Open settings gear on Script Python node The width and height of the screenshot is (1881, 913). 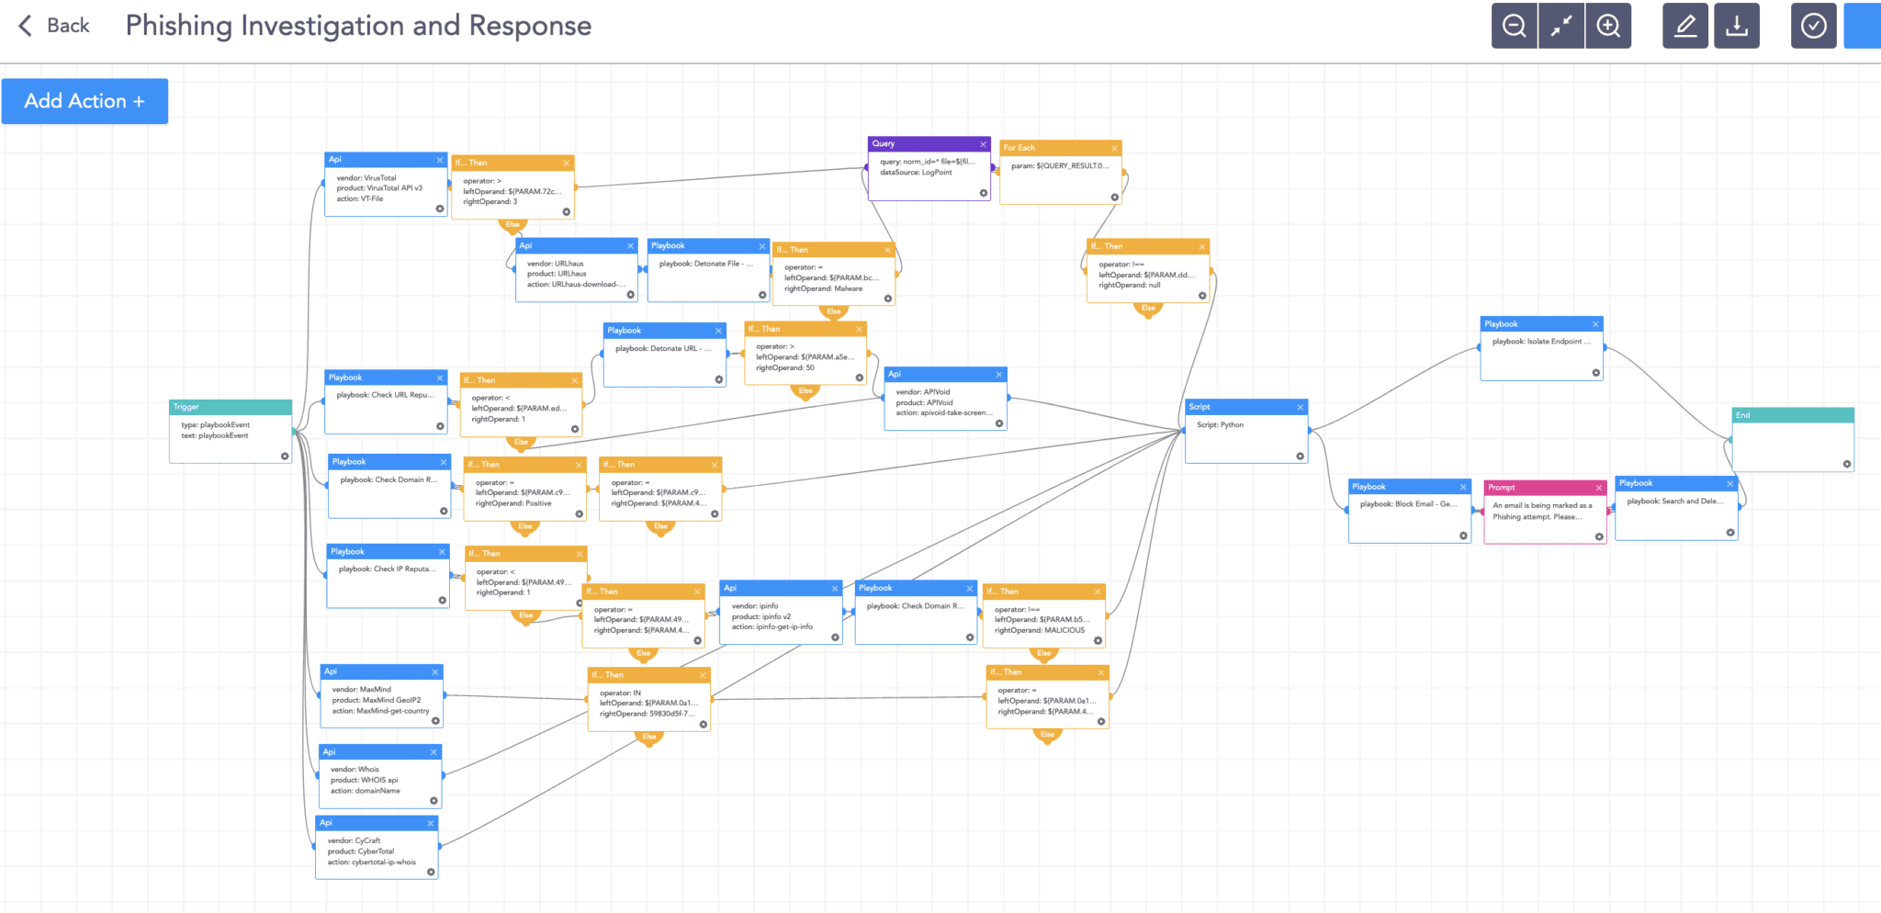point(1300,456)
